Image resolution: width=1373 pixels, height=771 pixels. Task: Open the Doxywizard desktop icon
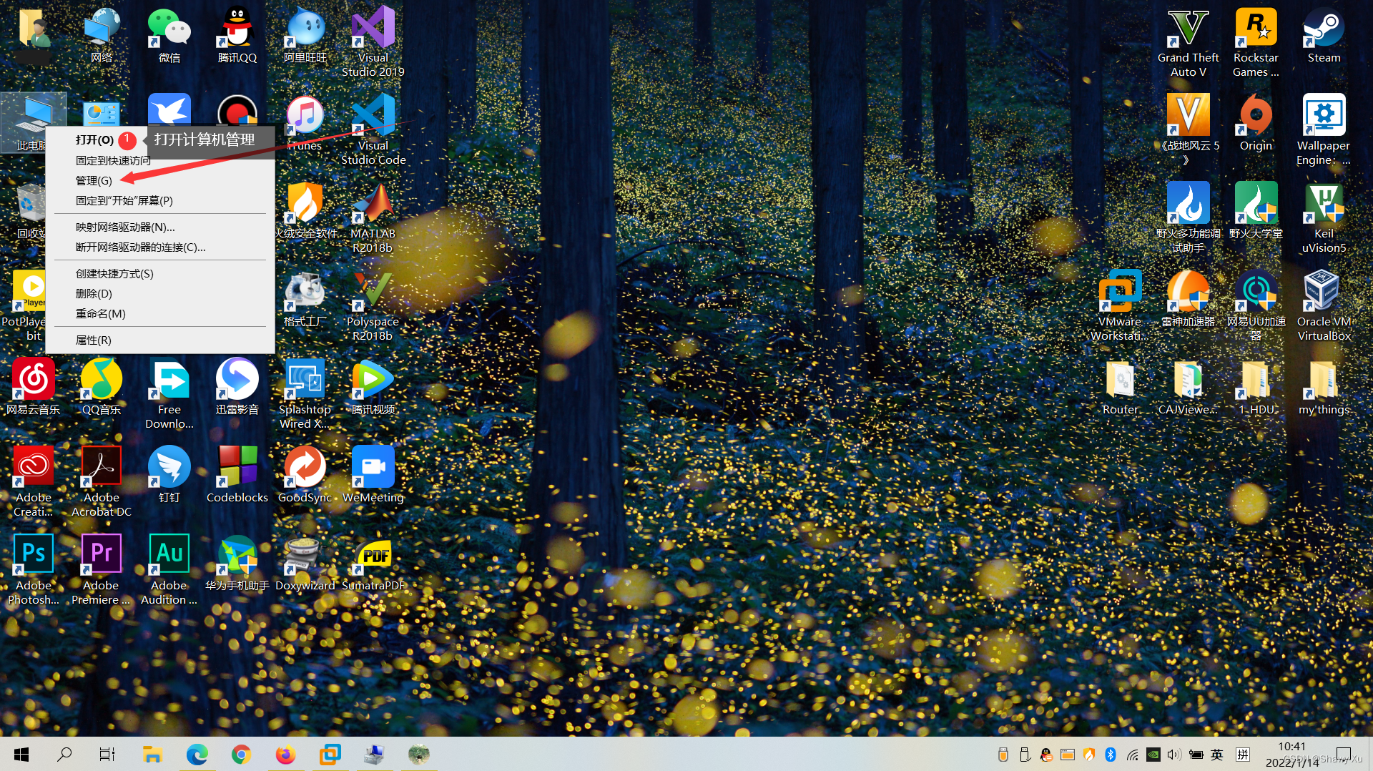[305, 563]
